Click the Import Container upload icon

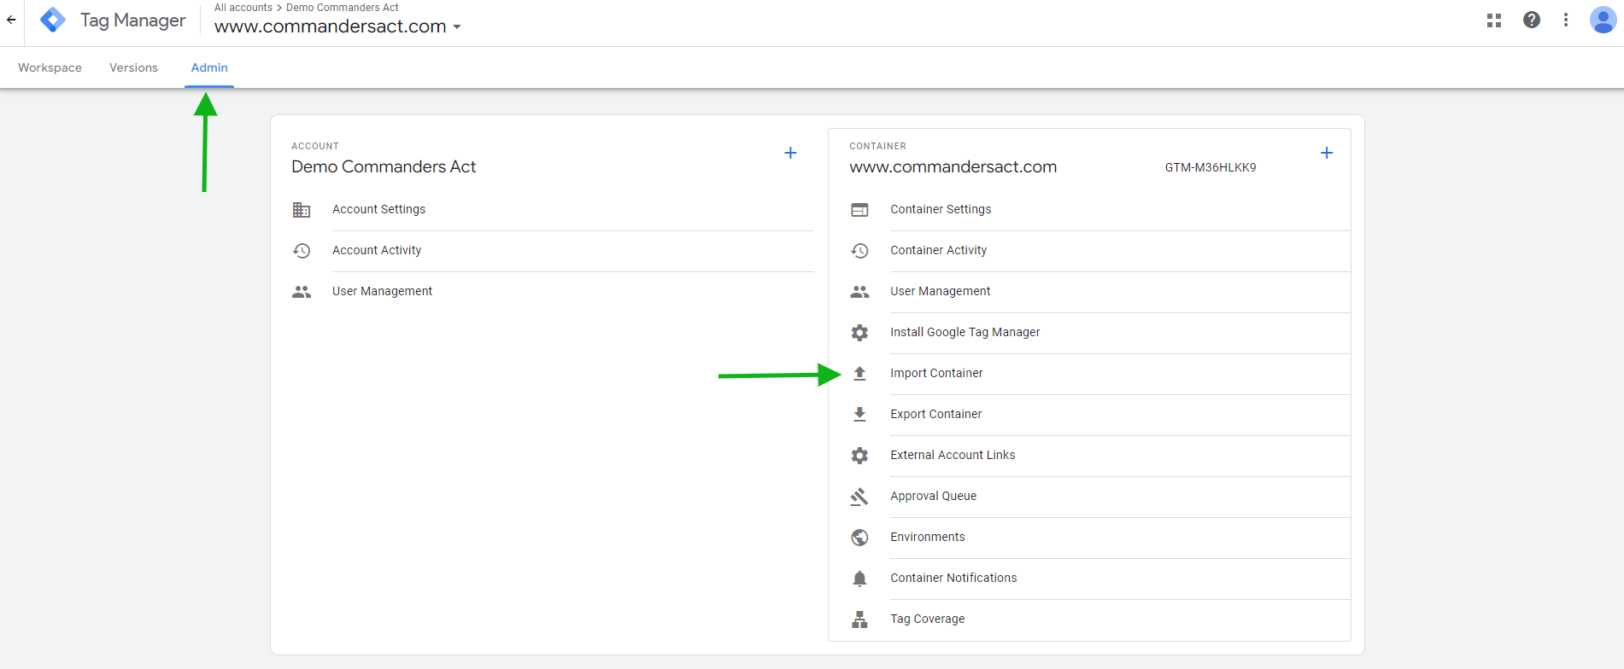click(x=859, y=374)
